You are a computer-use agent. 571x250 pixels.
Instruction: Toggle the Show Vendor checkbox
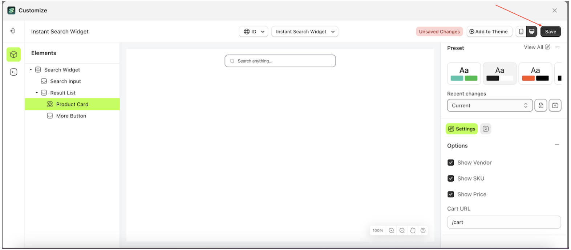click(x=451, y=162)
